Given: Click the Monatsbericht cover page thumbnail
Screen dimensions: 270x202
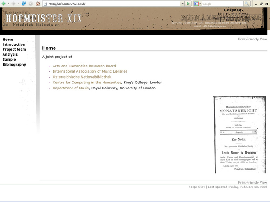Looking at the screenshot, I should pos(240,135).
